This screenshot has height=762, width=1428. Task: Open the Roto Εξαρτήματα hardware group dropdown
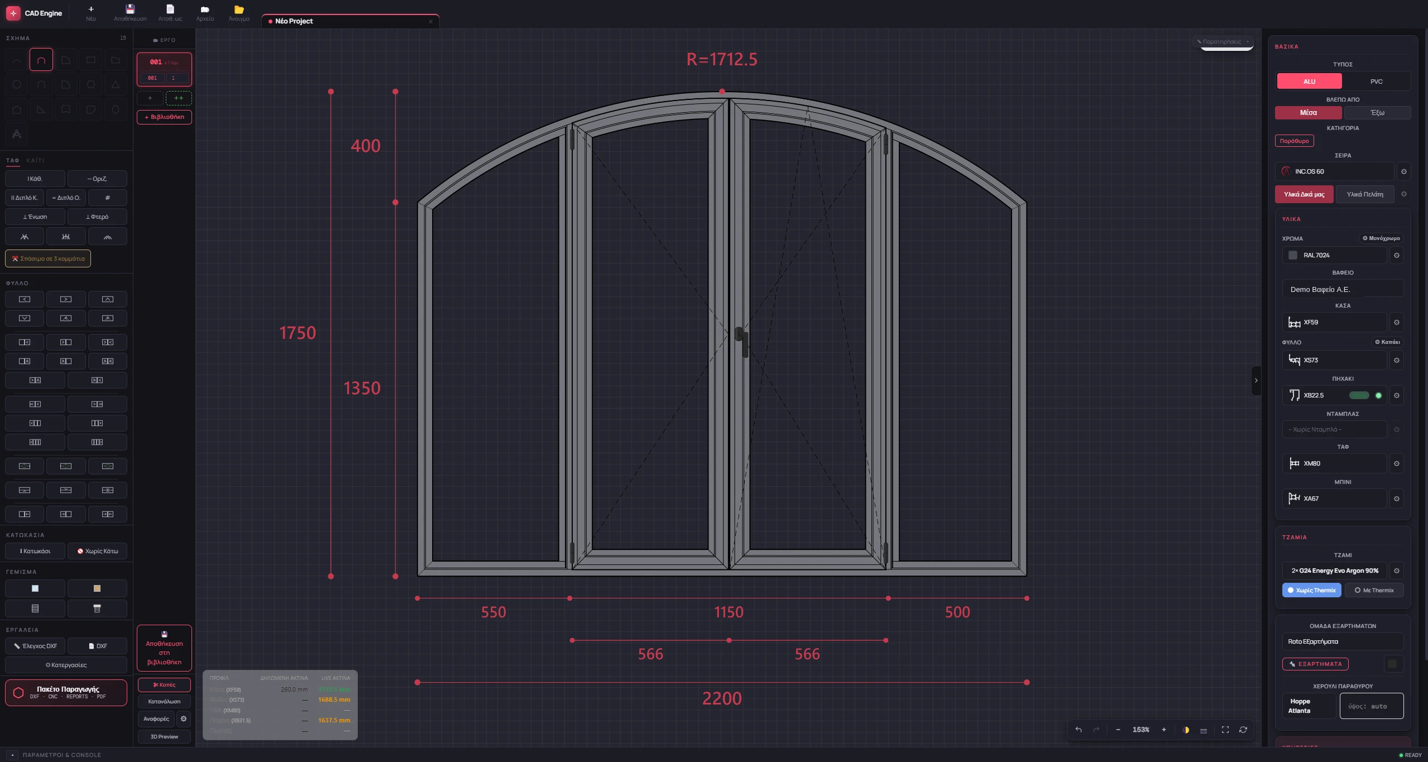[1343, 641]
